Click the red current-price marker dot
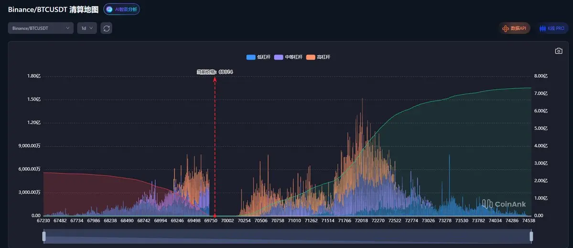 (x=215, y=216)
